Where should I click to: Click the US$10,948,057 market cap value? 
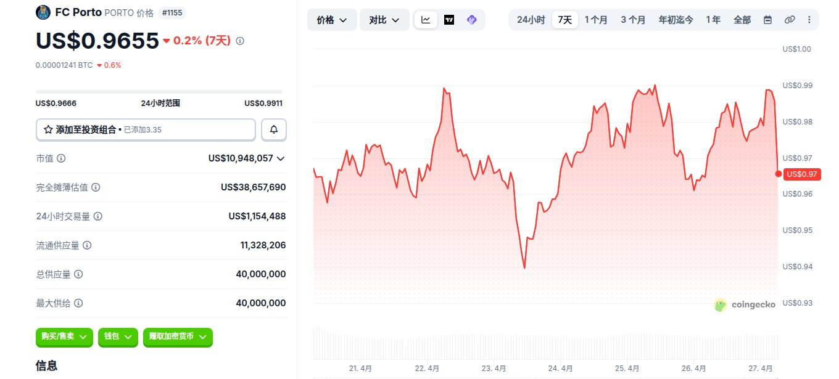[x=241, y=158]
